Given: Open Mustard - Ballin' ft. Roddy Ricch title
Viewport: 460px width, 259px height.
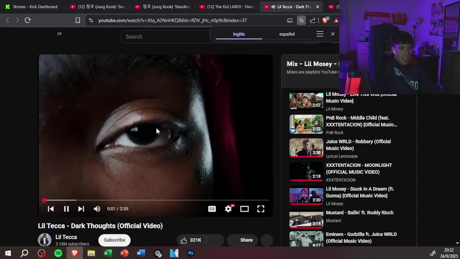Looking at the screenshot, I should click(360, 213).
